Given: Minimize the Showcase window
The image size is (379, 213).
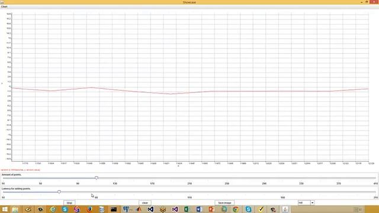Looking at the screenshot, I should click(x=362, y=2).
